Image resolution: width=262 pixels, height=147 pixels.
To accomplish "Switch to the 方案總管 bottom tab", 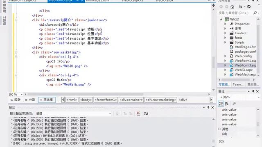I will [x=224, y=85].
